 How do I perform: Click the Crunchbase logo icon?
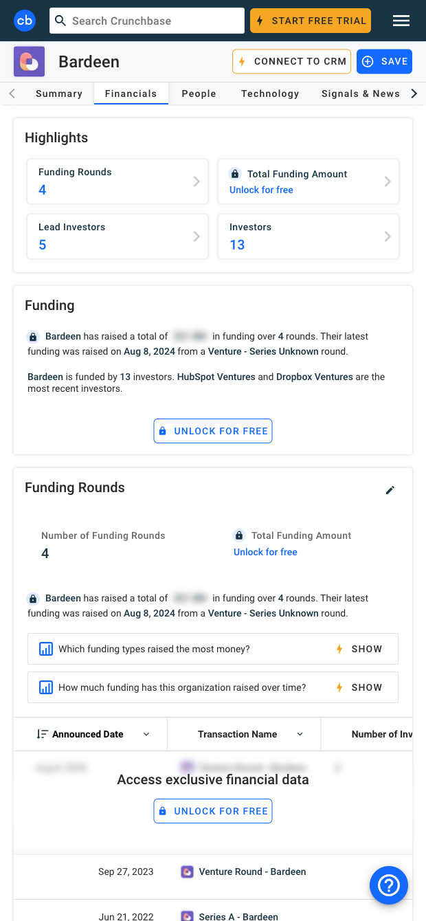coord(25,21)
